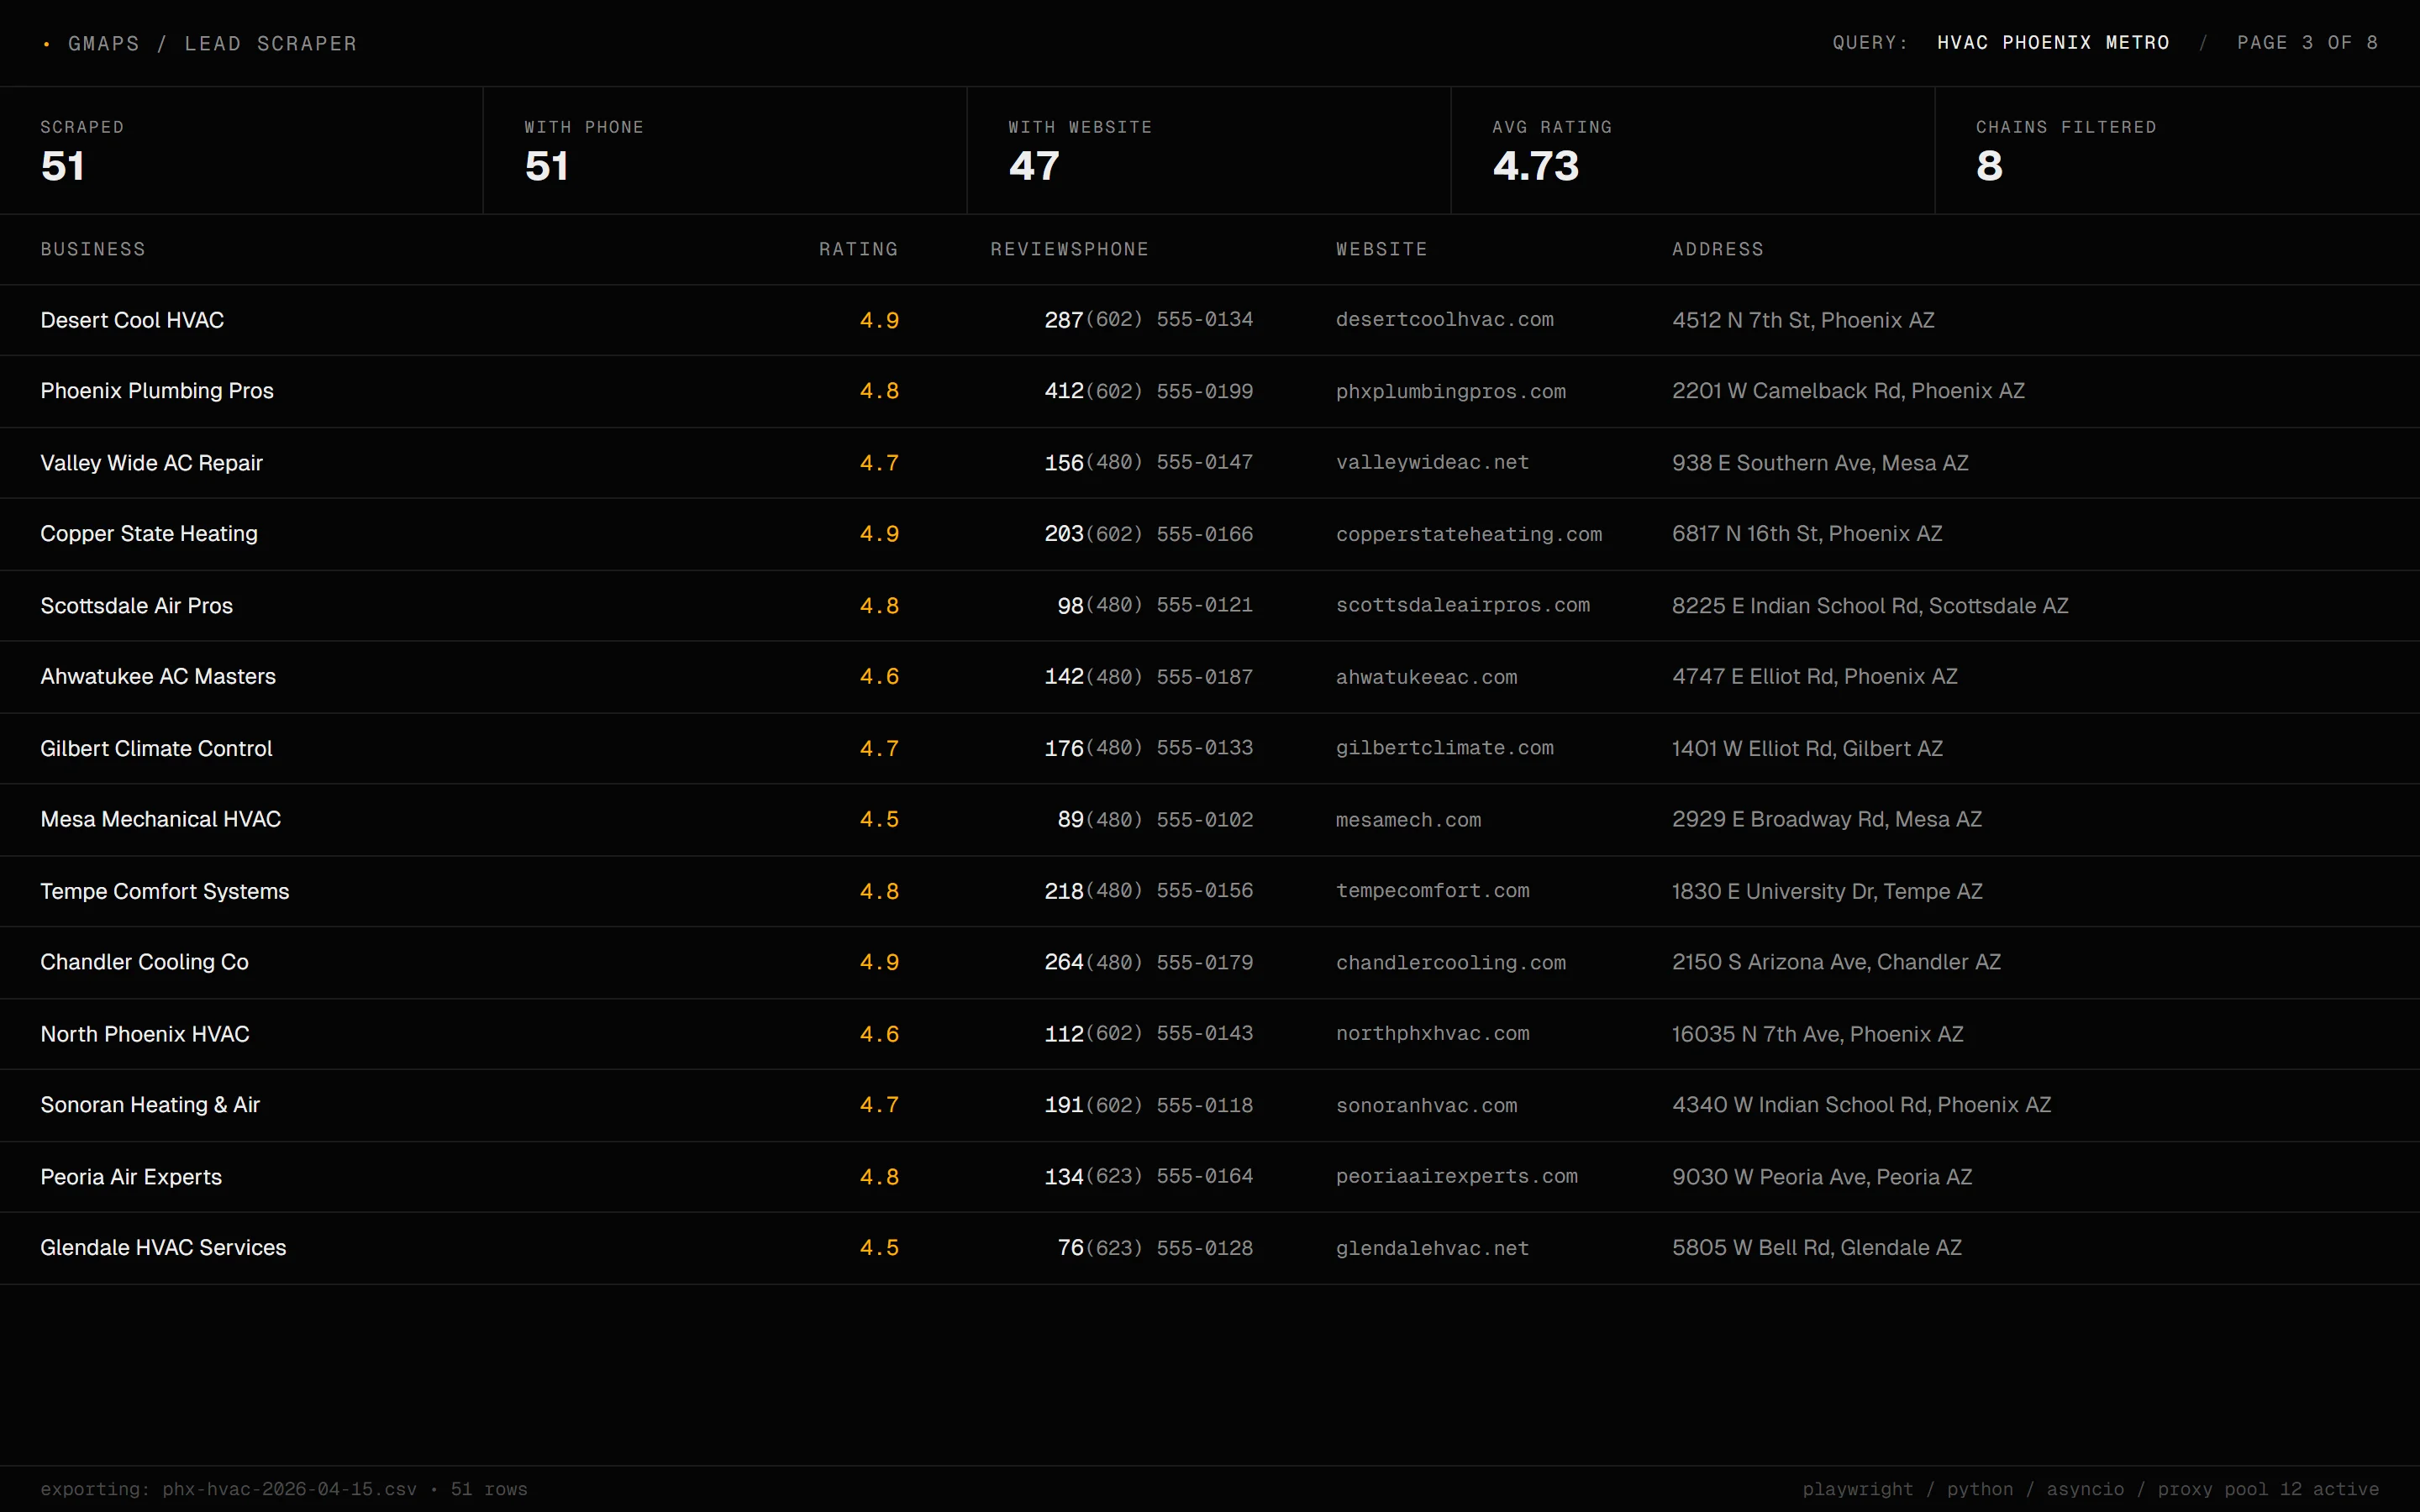Click valleywideac.net website link
This screenshot has height=1512, width=2420.
point(1432,463)
